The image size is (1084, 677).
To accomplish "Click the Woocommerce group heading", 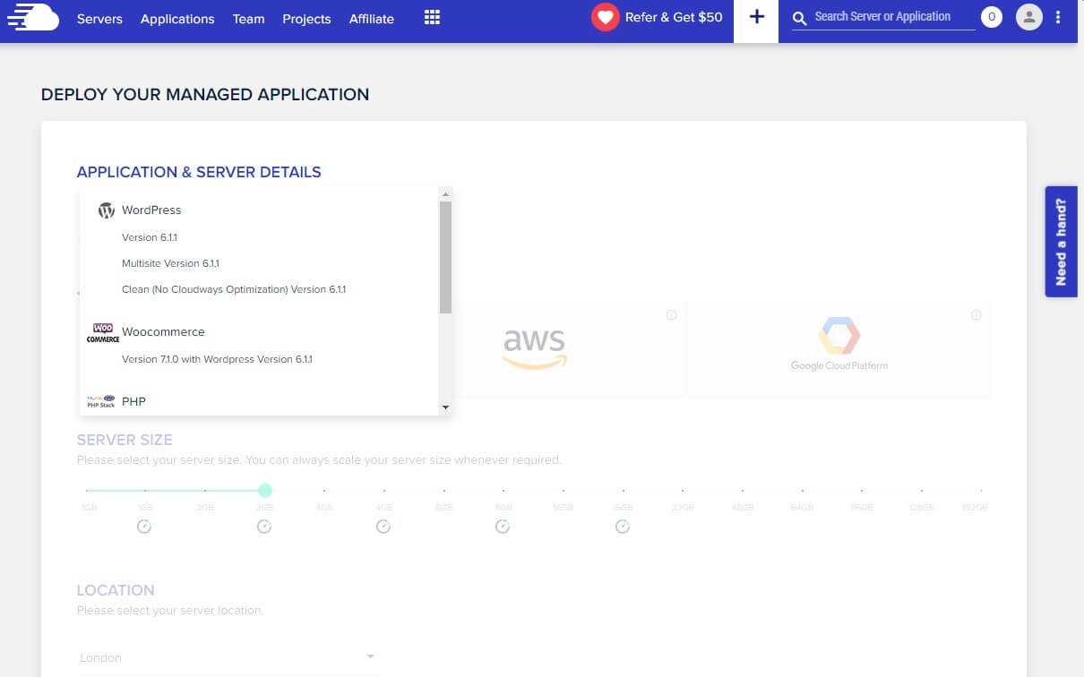I will pos(163,331).
